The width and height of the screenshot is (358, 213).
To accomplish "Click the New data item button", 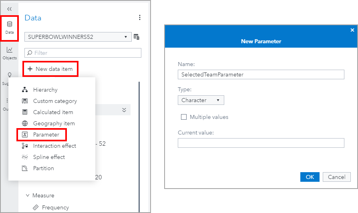I will pyautogui.click(x=50, y=69).
